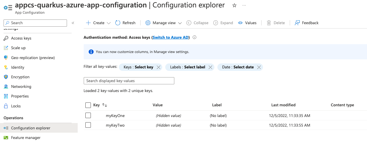Click the 11:33:55 AM timestamp cell
The height and width of the screenshot is (142, 367).
click(x=290, y=125)
